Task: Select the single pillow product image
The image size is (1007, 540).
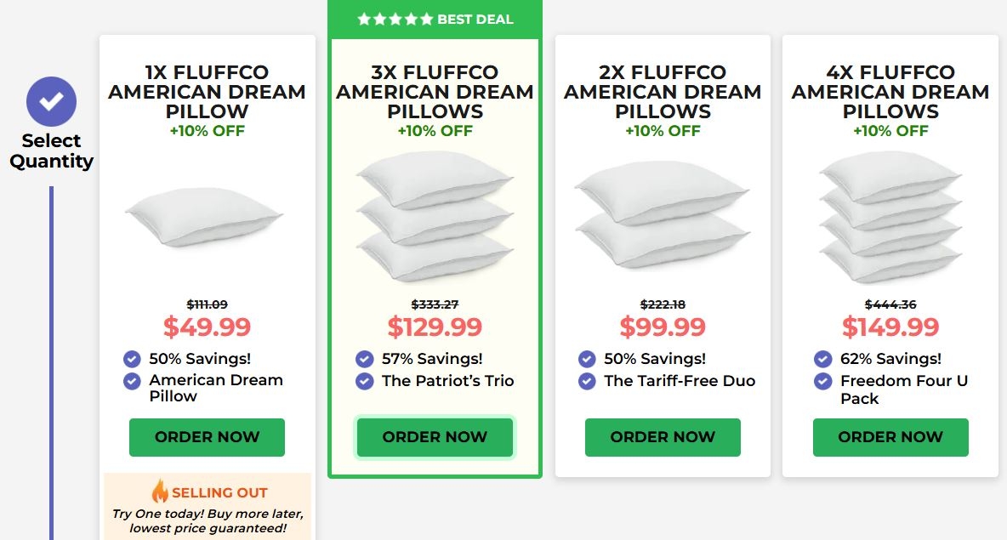Action: click(204, 217)
